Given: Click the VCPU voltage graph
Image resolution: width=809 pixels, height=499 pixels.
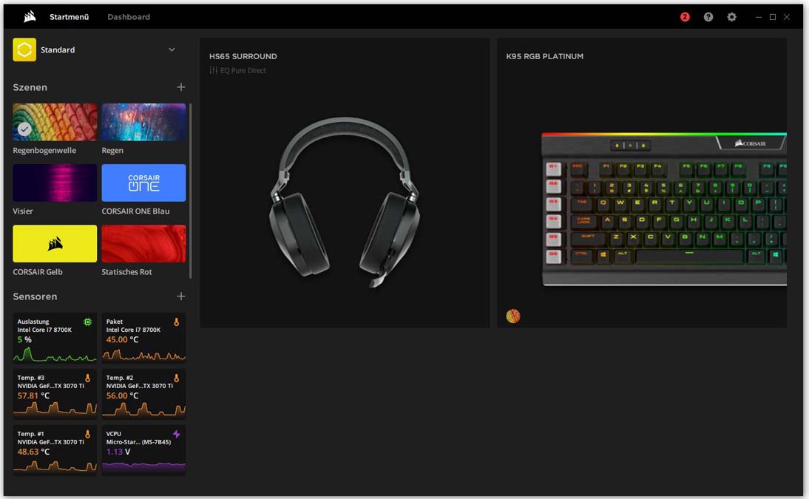Looking at the screenshot, I should click(143, 467).
